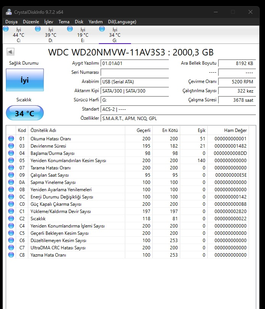Click the Sağlık Durumu label
265x309 pixels.
[24, 63]
